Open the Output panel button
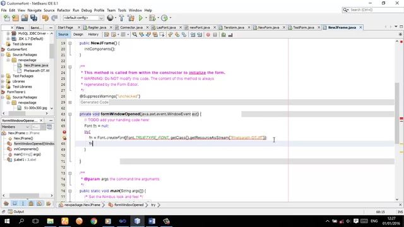 coord(16,212)
